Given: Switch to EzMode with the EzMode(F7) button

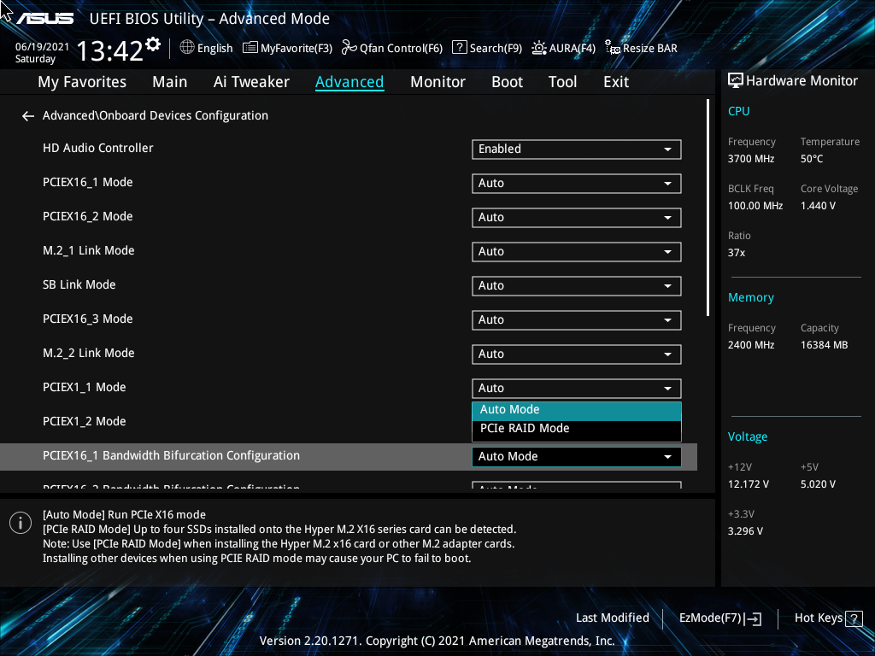Looking at the screenshot, I should (x=719, y=618).
